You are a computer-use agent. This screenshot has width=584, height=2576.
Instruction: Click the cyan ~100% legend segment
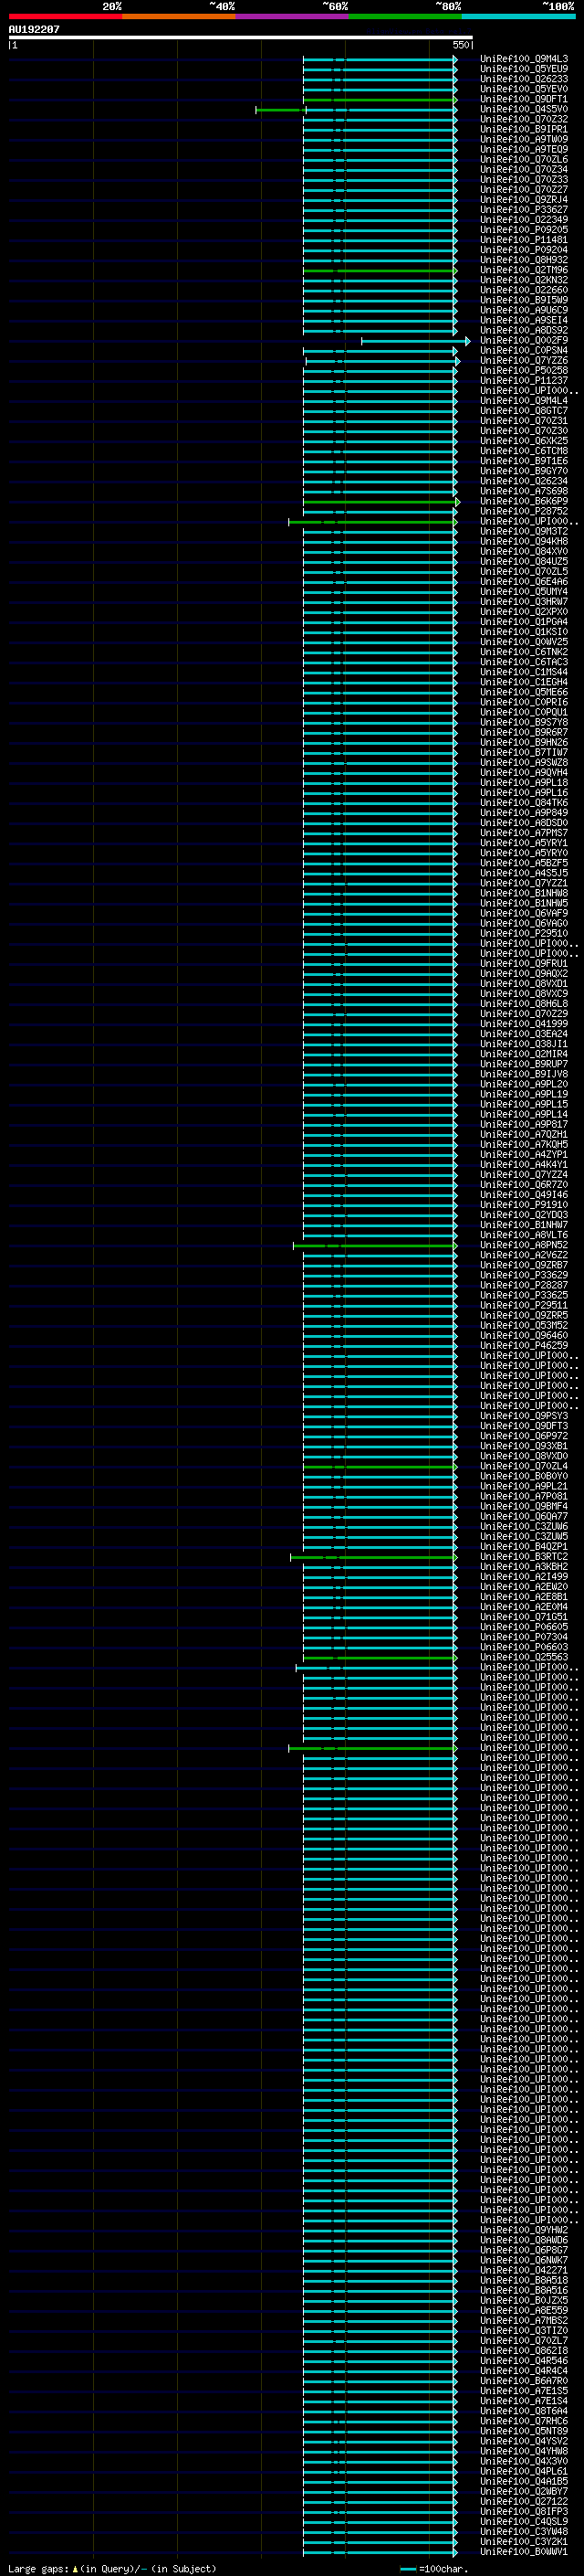coord(518,16)
